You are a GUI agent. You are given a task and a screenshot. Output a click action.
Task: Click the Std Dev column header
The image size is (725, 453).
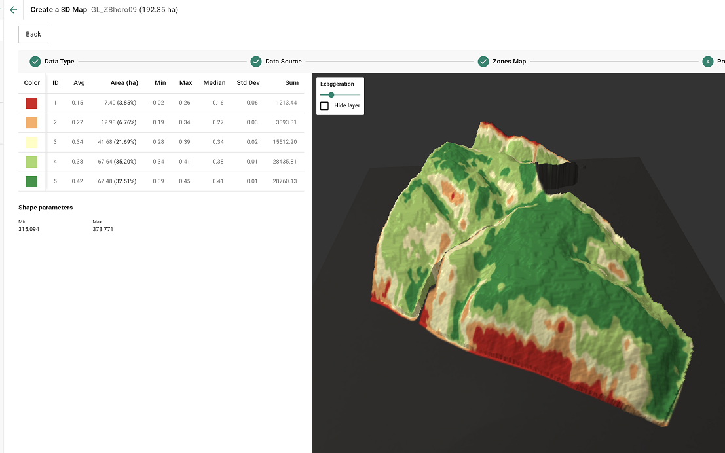point(248,82)
